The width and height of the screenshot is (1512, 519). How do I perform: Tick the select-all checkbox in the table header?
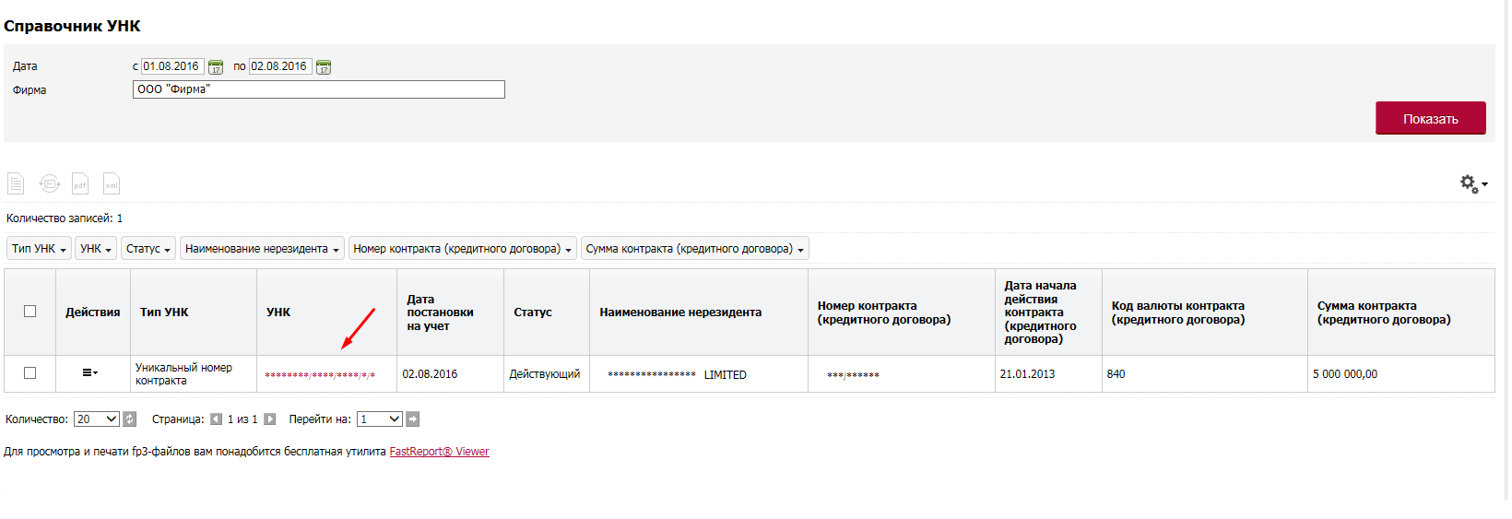click(30, 312)
